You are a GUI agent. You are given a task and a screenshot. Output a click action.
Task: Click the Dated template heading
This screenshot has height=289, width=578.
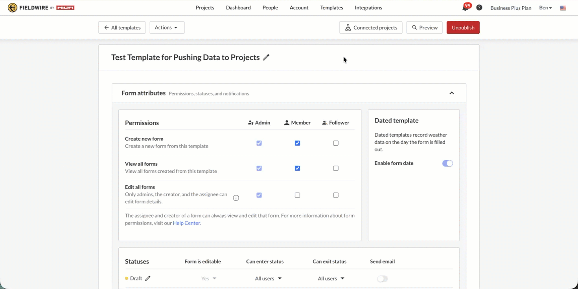(396, 121)
